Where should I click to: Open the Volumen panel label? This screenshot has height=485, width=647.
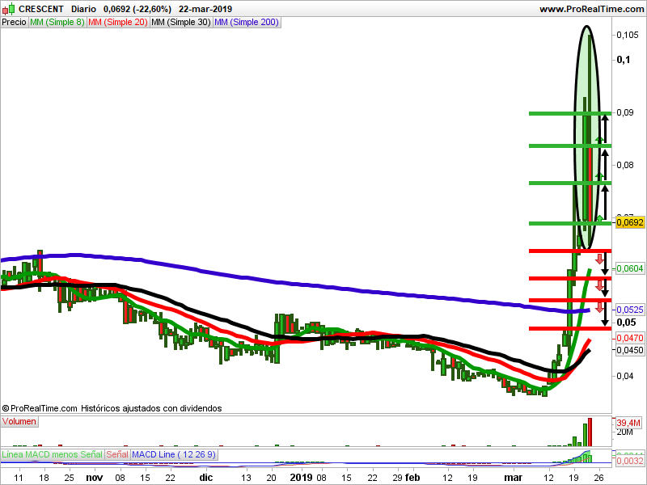point(19,422)
